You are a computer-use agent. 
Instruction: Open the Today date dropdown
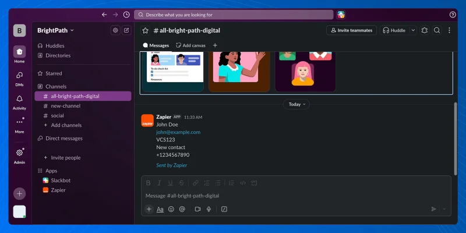pyautogui.click(x=296, y=104)
